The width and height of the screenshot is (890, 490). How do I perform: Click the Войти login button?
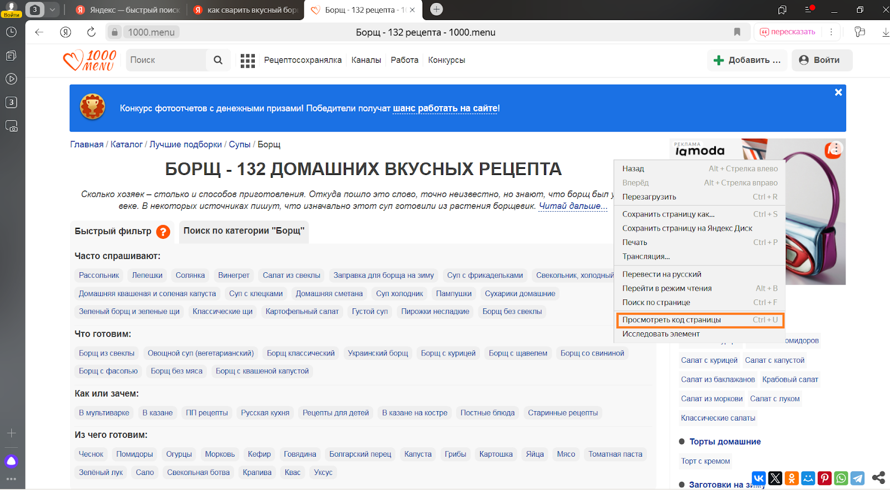click(819, 60)
